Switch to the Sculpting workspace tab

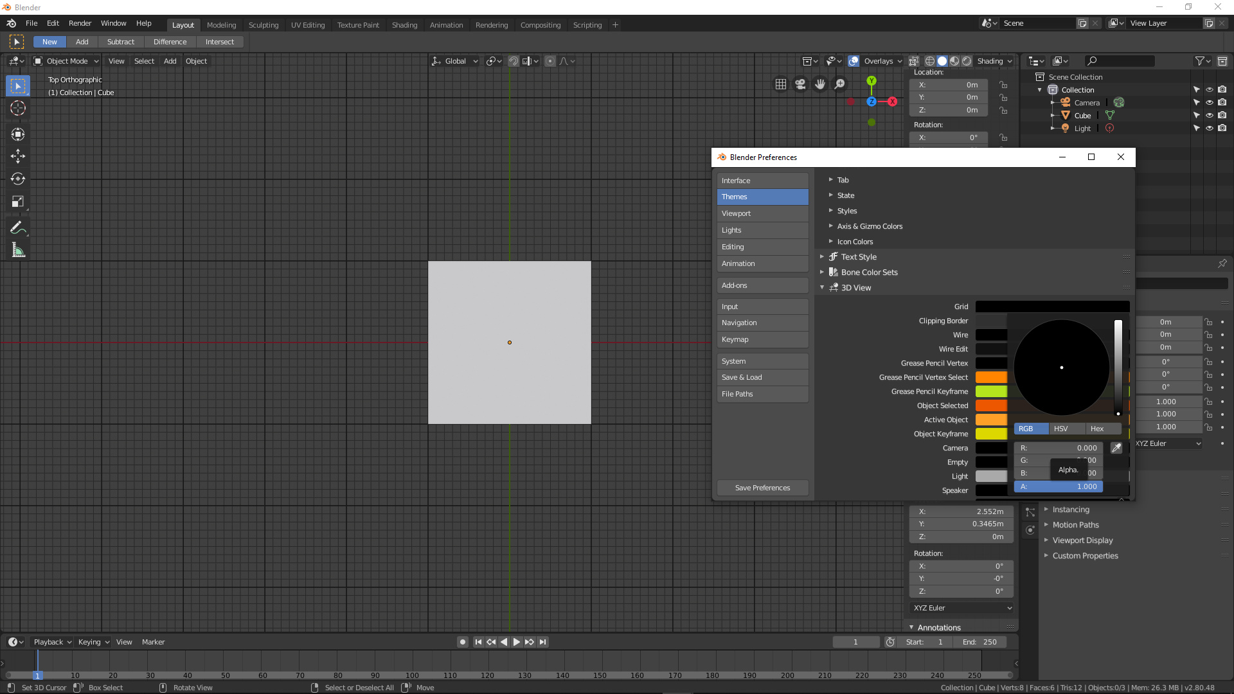tap(264, 25)
